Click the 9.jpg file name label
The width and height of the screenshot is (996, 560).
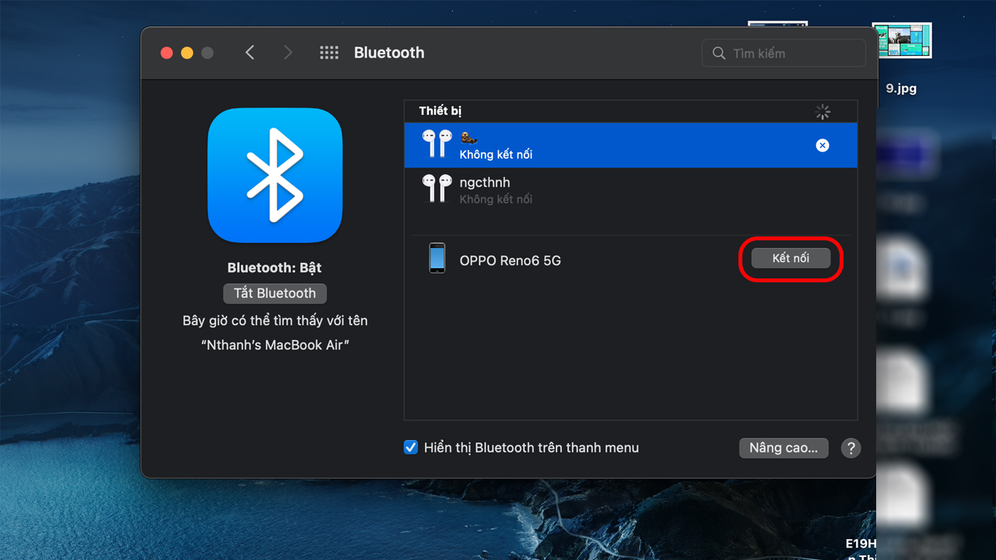902,89
